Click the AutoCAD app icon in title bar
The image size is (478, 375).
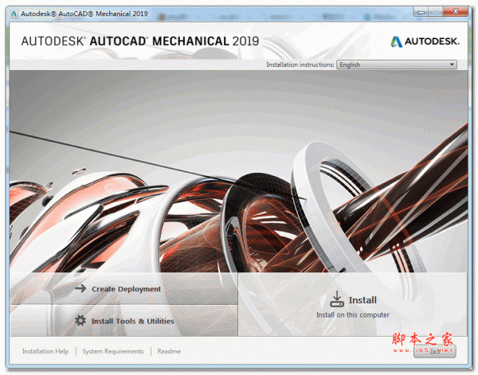[14, 14]
